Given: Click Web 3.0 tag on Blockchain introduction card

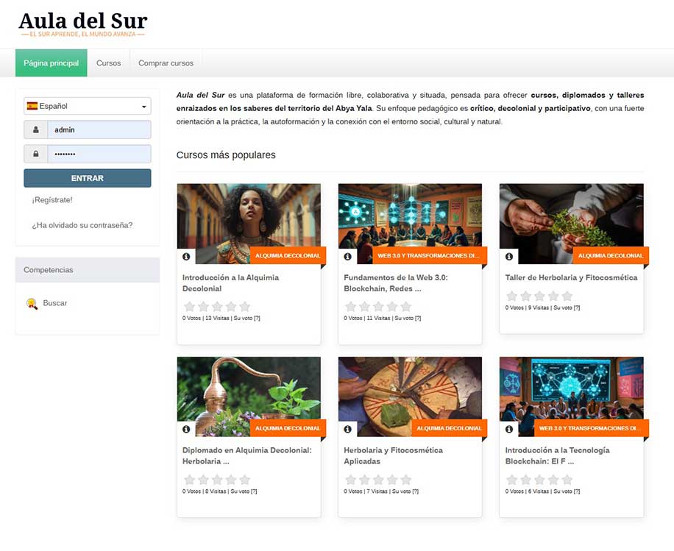Looking at the screenshot, I should pyautogui.click(x=590, y=428).
